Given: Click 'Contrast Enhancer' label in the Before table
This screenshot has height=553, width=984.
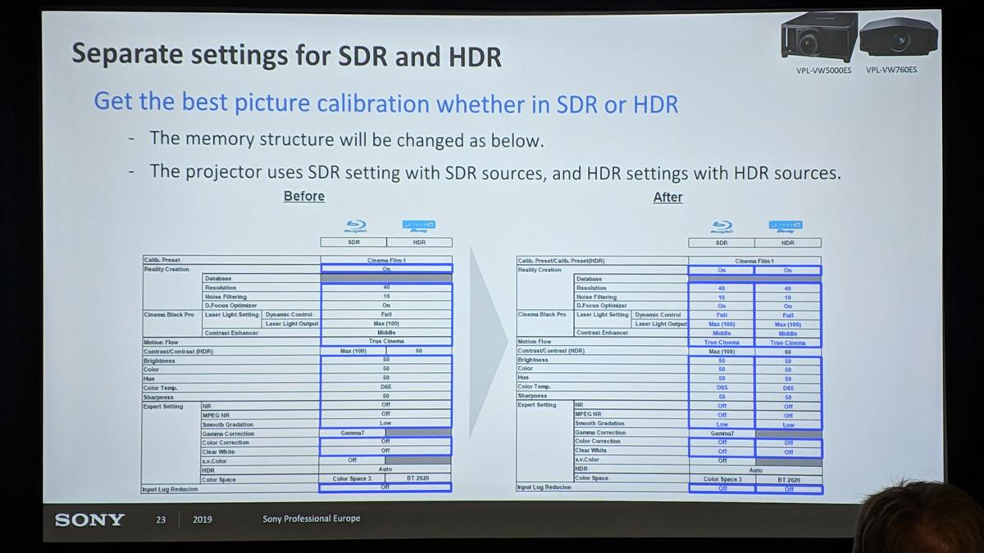Looking at the screenshot, I should [x=231, y=333].
